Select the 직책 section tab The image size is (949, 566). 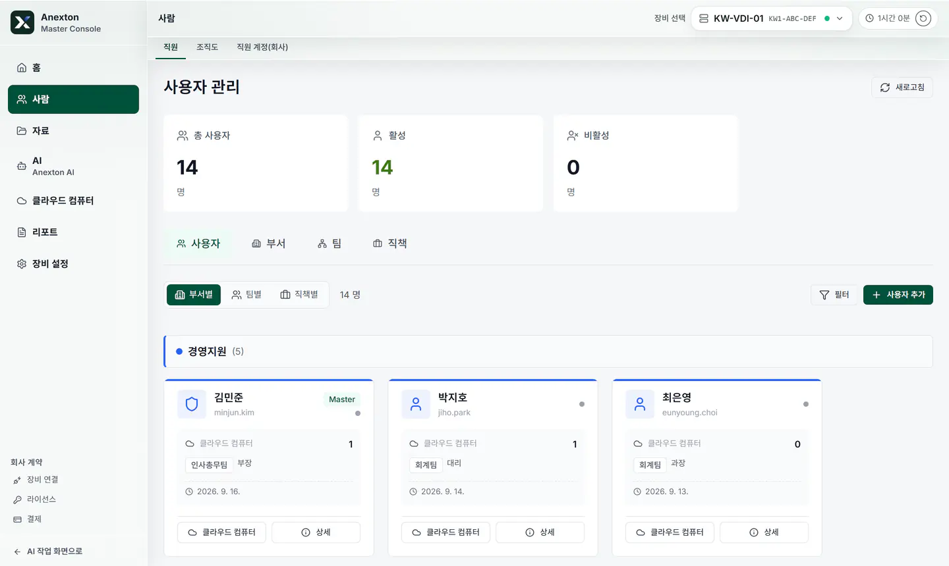tap(390, 244)
